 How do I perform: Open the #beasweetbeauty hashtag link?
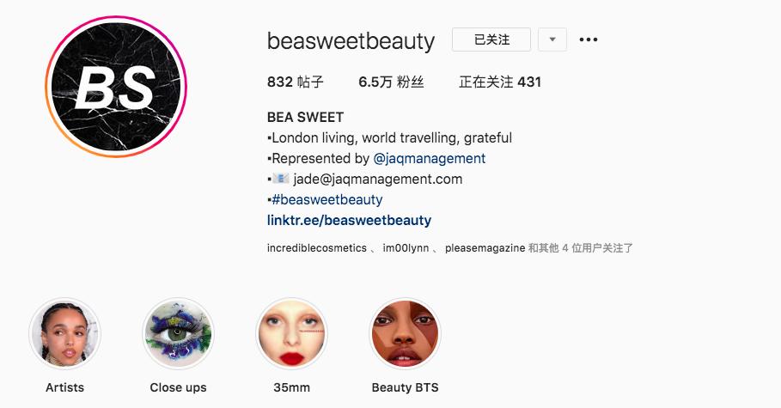point(327,200)
